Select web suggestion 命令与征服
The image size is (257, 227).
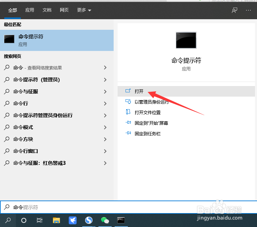(x=57, y=92)
